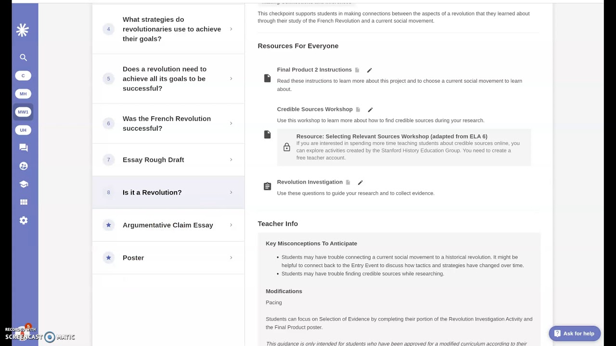
Task: Select the UH course pill in sidebar
Action: (x=23, y=130)
